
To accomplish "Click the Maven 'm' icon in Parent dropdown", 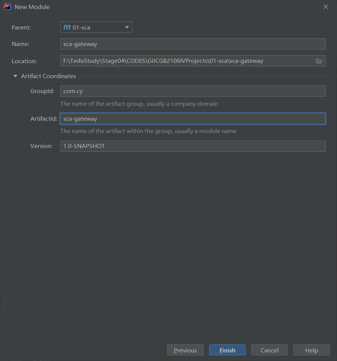I will click(67, 27).
